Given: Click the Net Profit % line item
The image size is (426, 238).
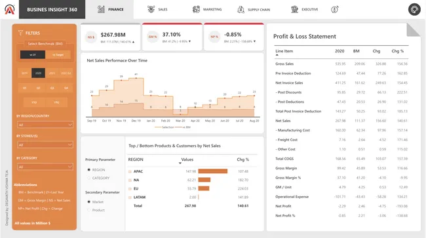Looking at the screenshot, I should [x=285, y=216].
